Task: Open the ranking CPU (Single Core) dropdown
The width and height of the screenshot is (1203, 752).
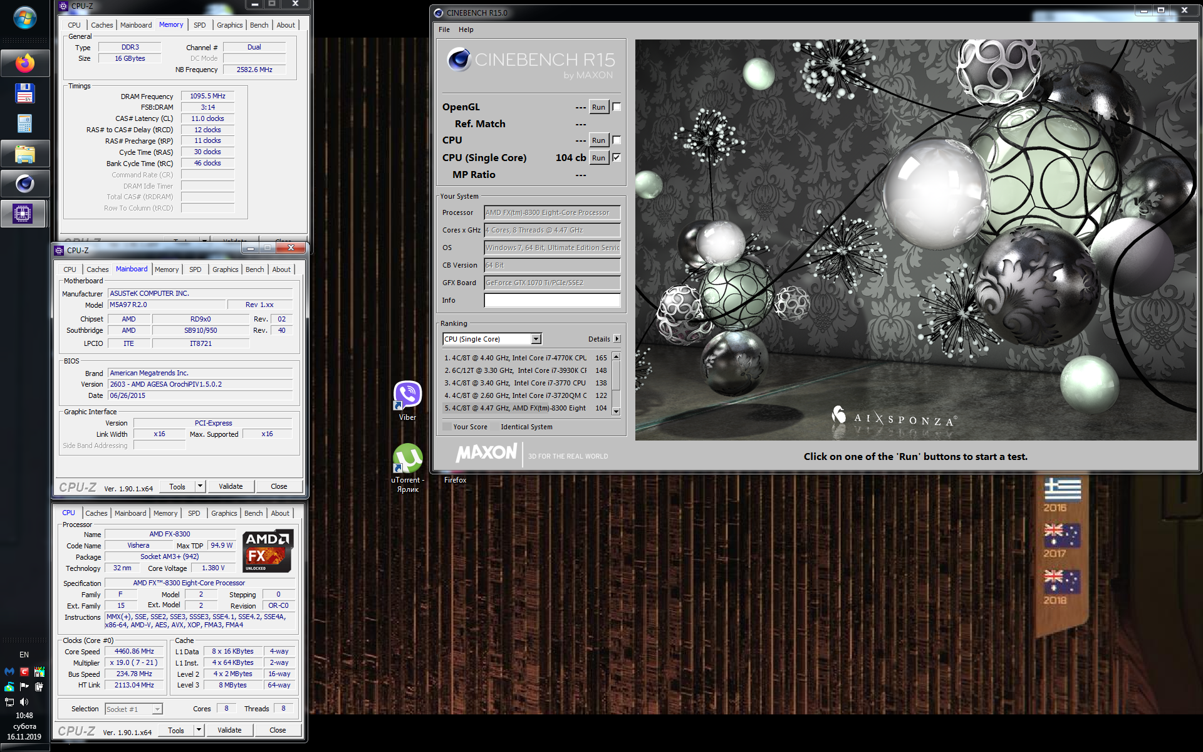Action: tap(492, 339)
